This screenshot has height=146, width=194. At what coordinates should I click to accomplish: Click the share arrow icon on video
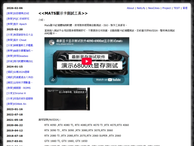coord(53,80)
